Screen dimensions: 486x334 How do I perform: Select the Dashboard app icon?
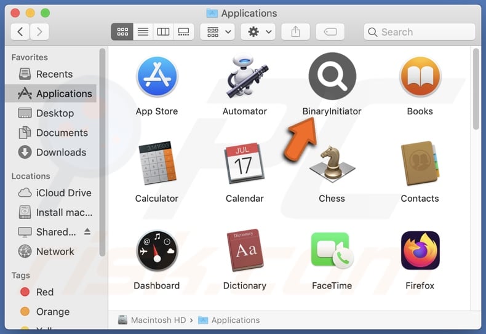click(x=157, y=251)
